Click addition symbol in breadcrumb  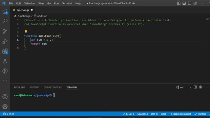[42, 16]
